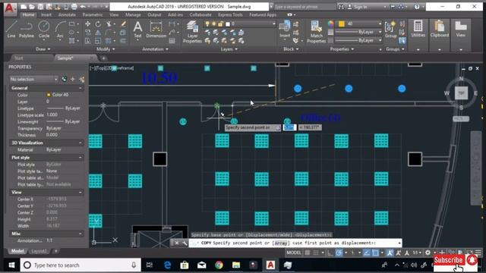Toggle layer lock icon in layer dropdown
Image resolution: width=486 pixels, height=273 pixels.
[221, 24]
